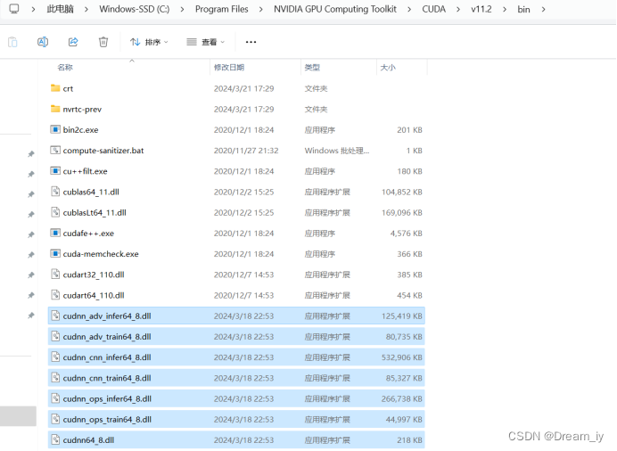Go to Windows-SSD (C:) in breadcrumb

(x=136, y=10)
